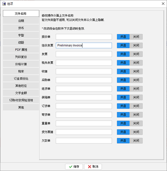
Task: Focus the 贷方票据 input field
Action: (x=84, y=132)
